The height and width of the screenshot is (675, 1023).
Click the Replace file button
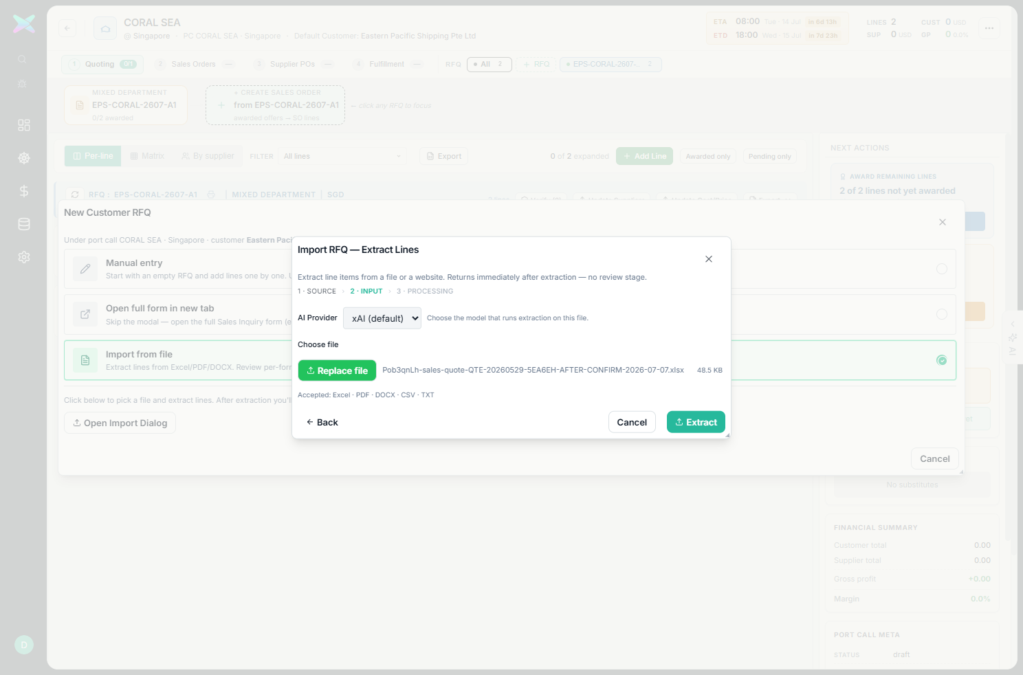337,370
